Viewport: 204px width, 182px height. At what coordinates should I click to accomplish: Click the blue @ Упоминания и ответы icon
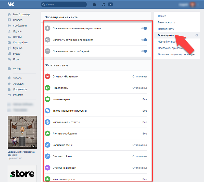(47, 122)
